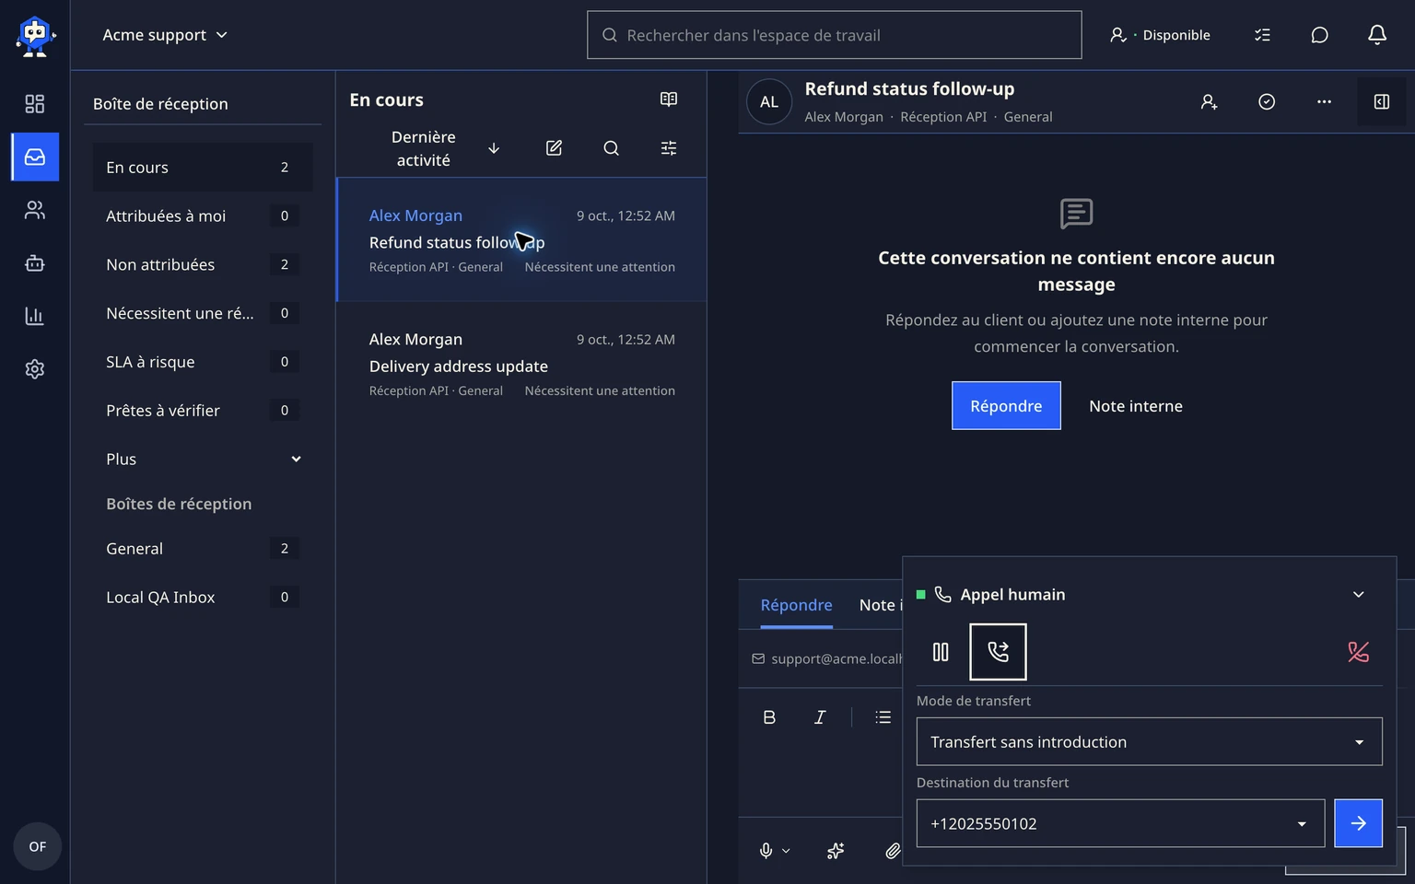
Task: Select Non attribuées inbox filter
Action: [x=203, y=264]
